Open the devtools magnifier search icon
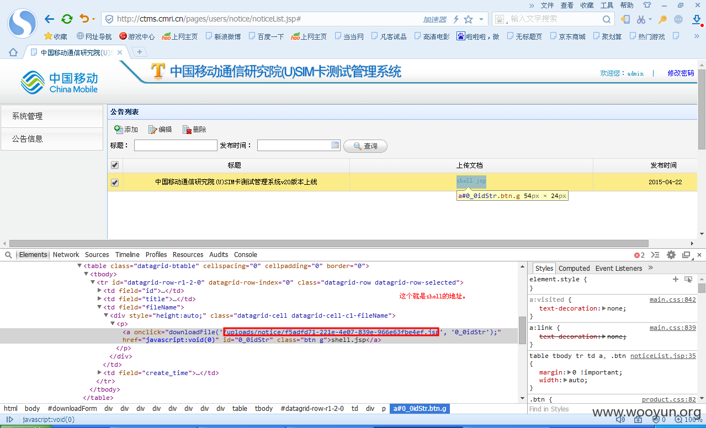This screenshot has height=428, width=706. pos(9,255)
